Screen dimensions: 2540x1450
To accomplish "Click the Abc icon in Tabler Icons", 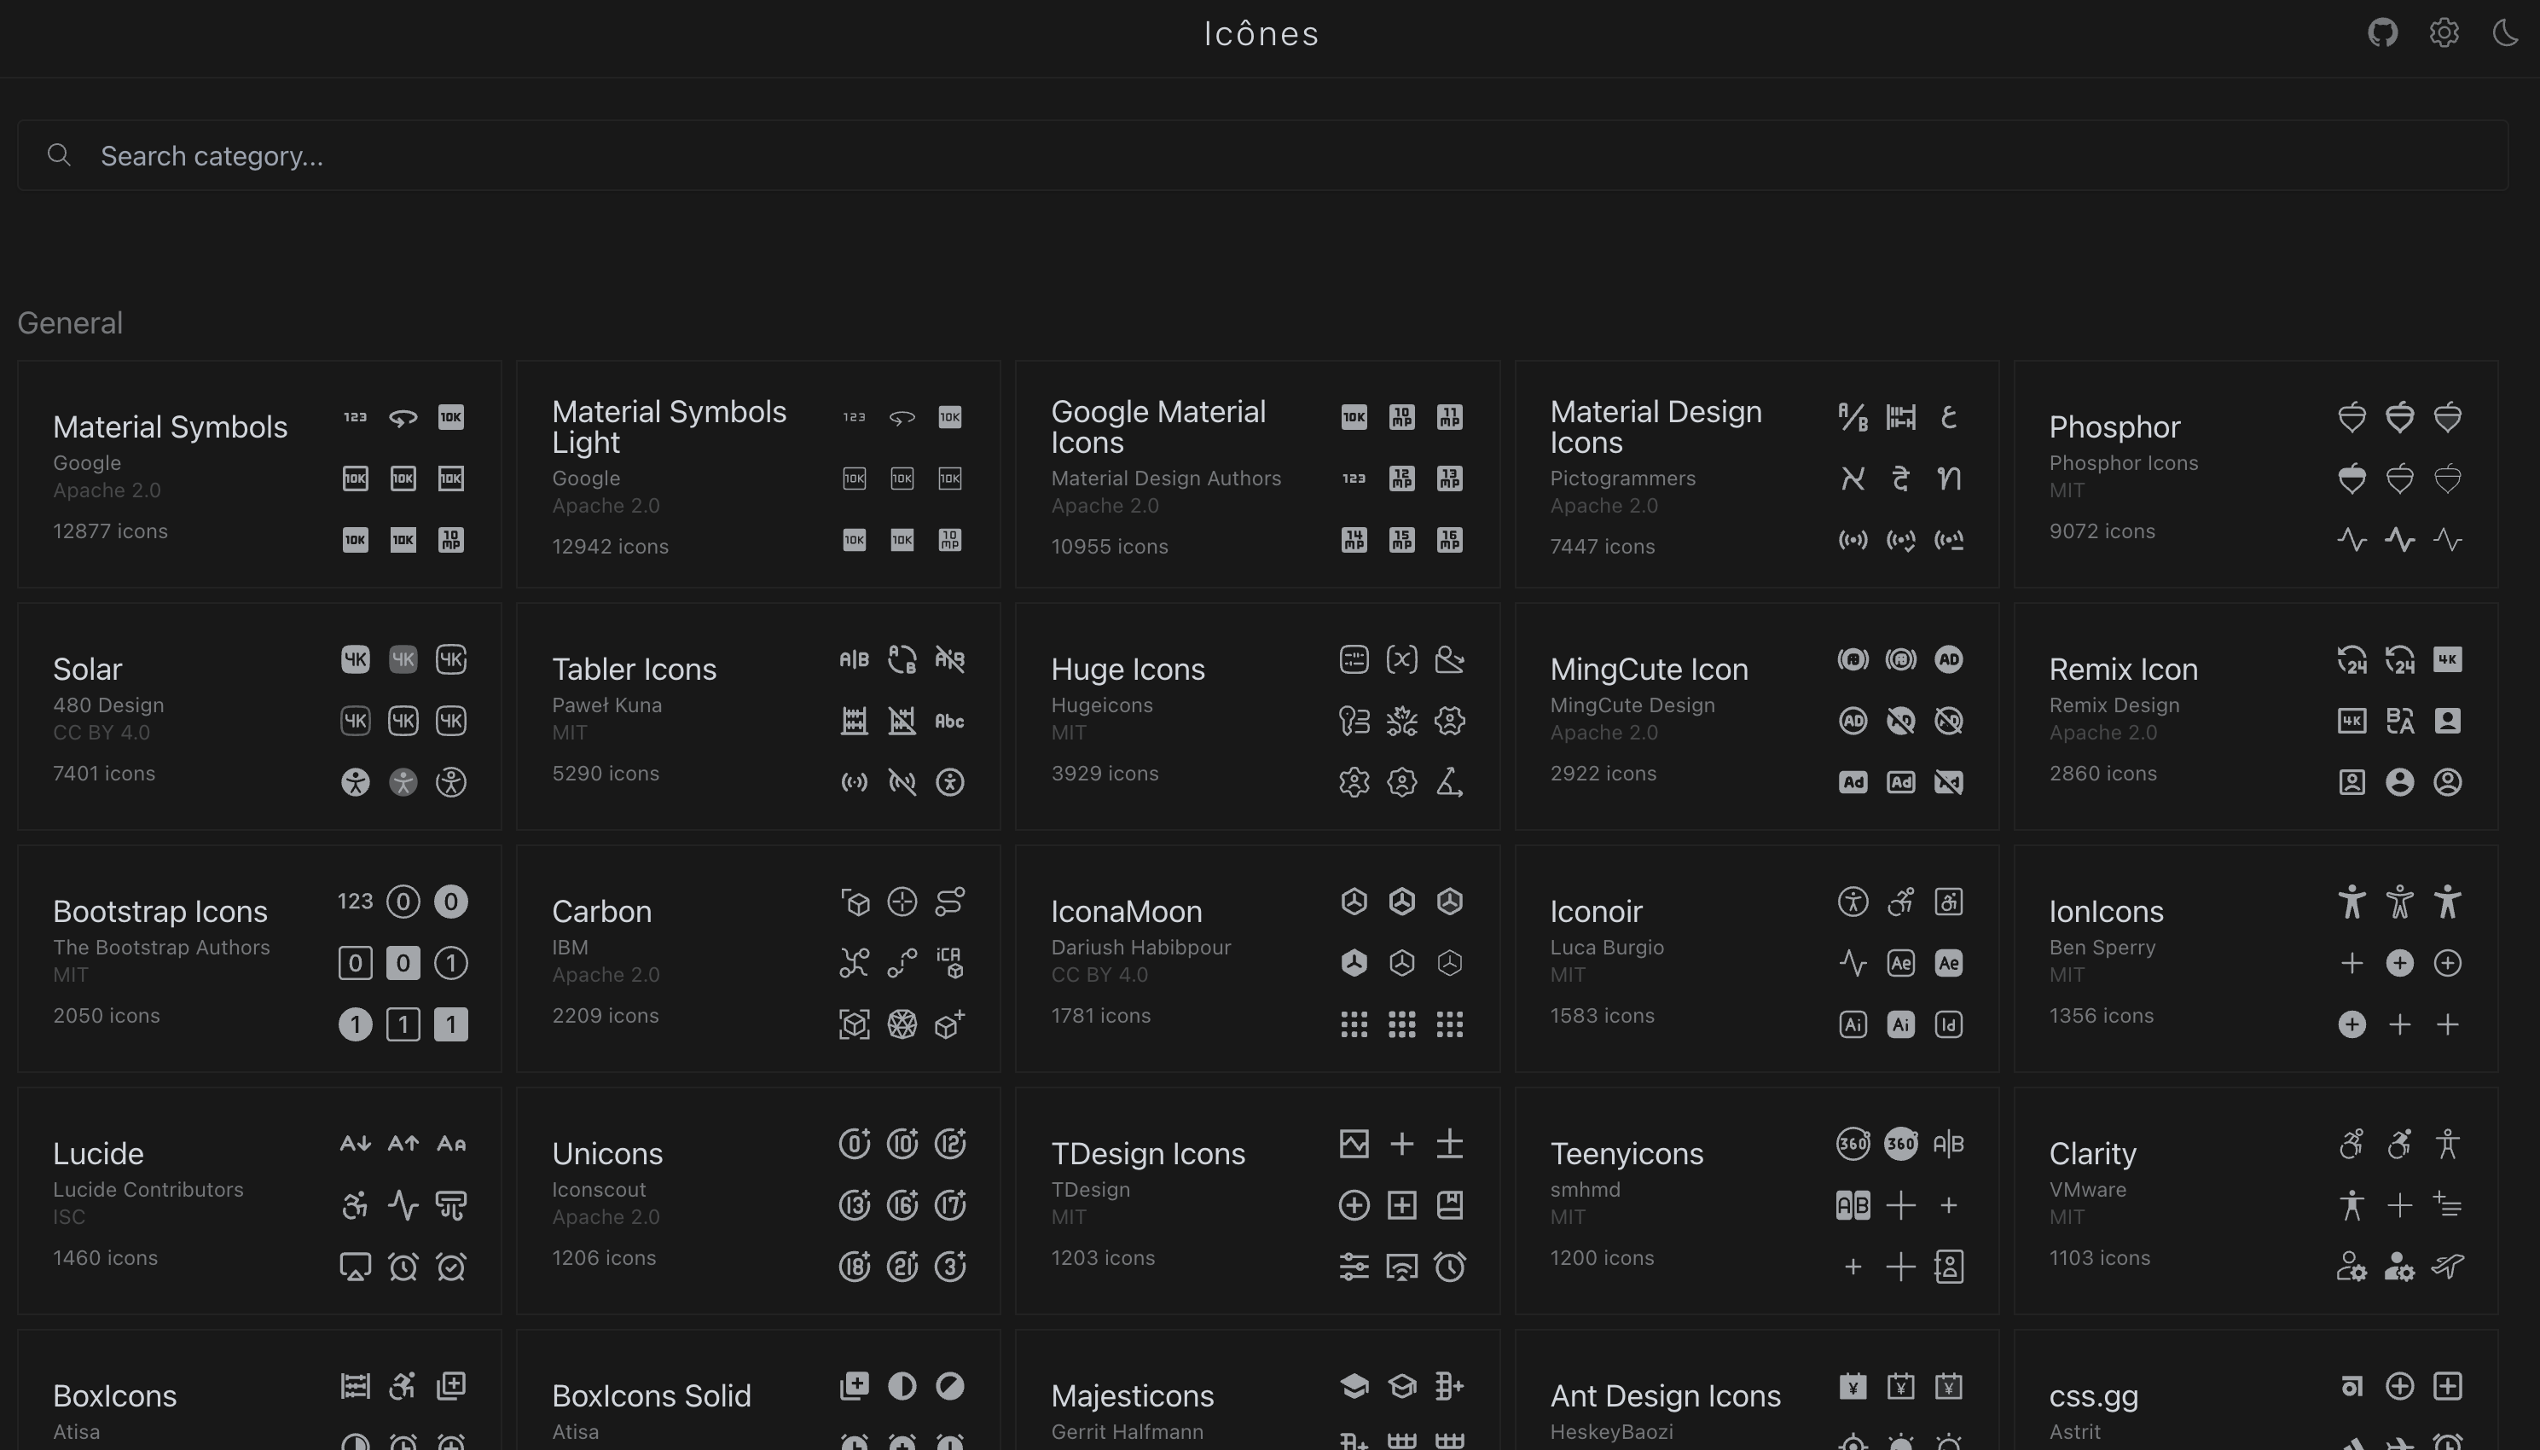I will [x=950, y=721].
